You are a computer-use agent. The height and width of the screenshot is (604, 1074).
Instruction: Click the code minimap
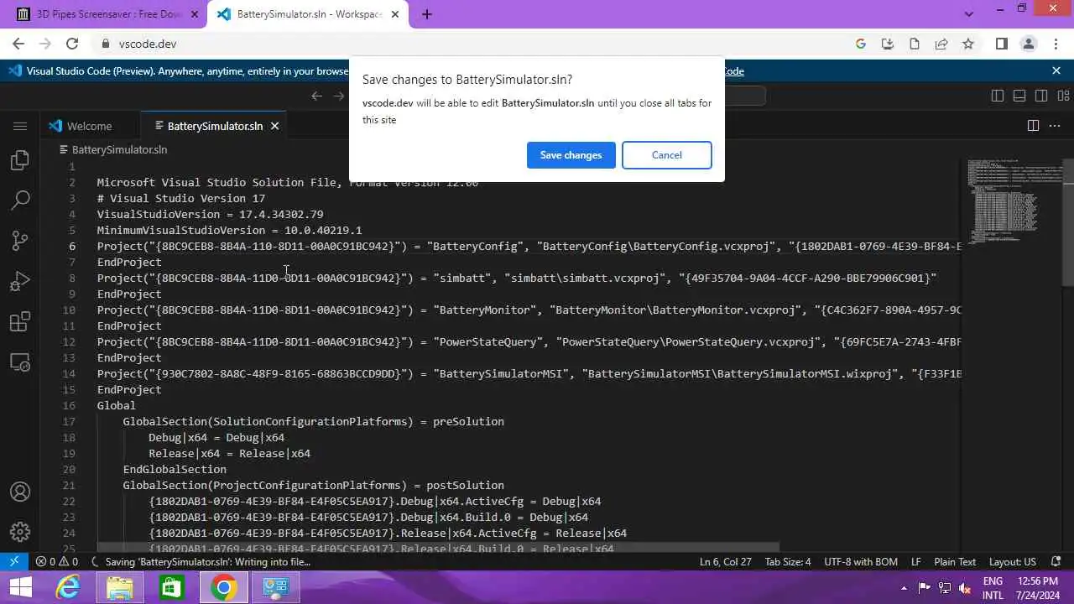[1010, 201]
